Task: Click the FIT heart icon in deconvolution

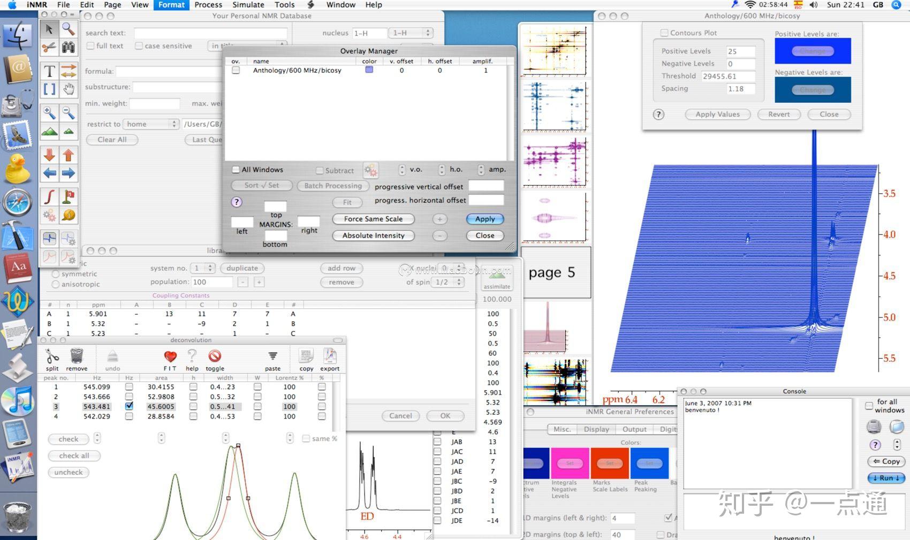Action: (x=170, y=356)
